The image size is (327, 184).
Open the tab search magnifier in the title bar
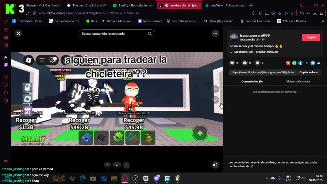click(302, 5)
